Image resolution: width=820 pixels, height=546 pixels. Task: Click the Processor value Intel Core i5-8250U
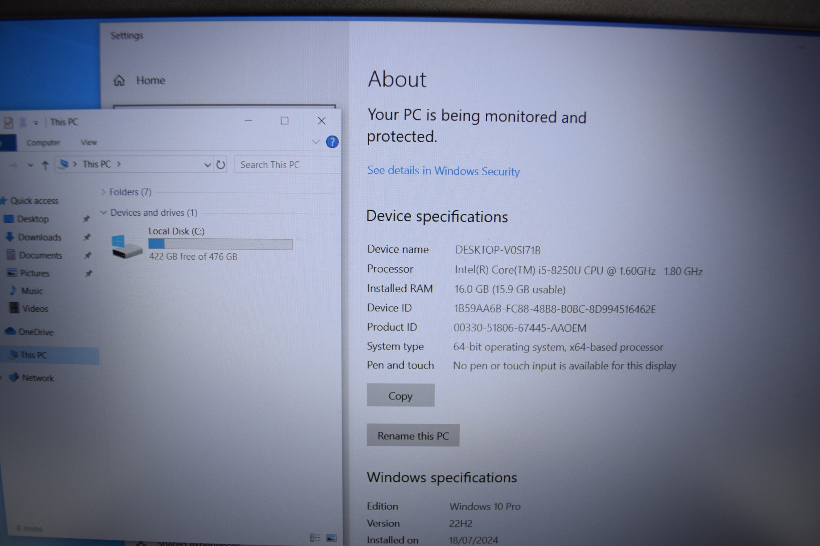[578, 271]
